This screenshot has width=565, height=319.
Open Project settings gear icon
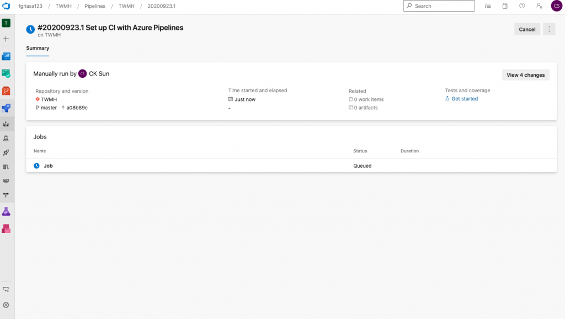[x=6, y=305]
